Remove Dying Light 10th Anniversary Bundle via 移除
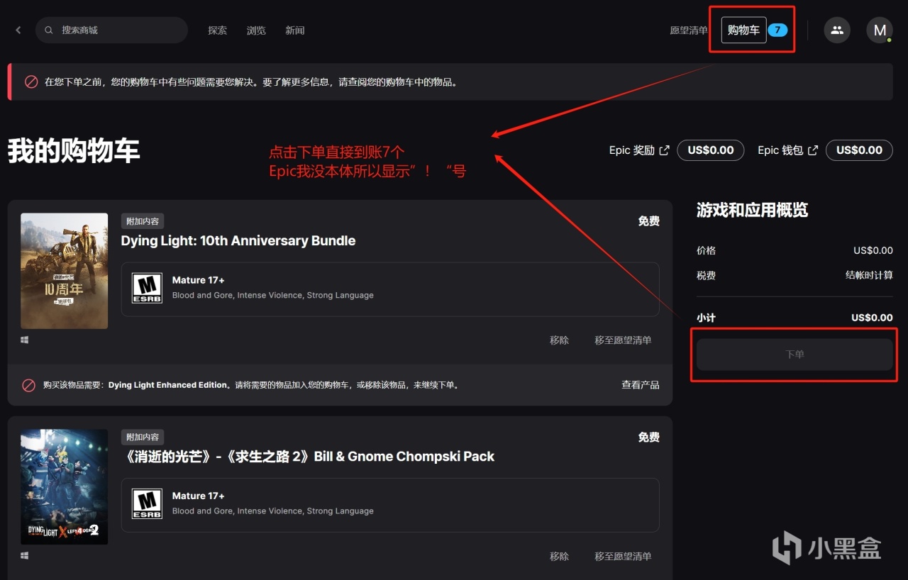The width and height of the screenshot is (908, 580). point(560,340)
